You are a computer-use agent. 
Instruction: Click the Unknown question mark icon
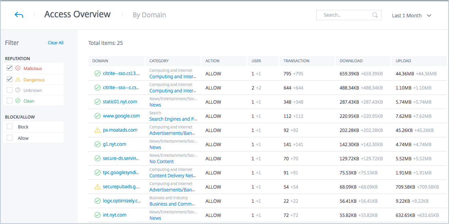tap(18, 90)
